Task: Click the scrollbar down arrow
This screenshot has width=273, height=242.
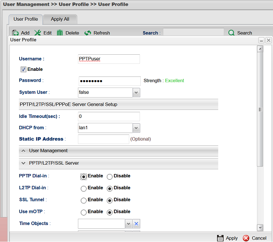Action: 260,228
